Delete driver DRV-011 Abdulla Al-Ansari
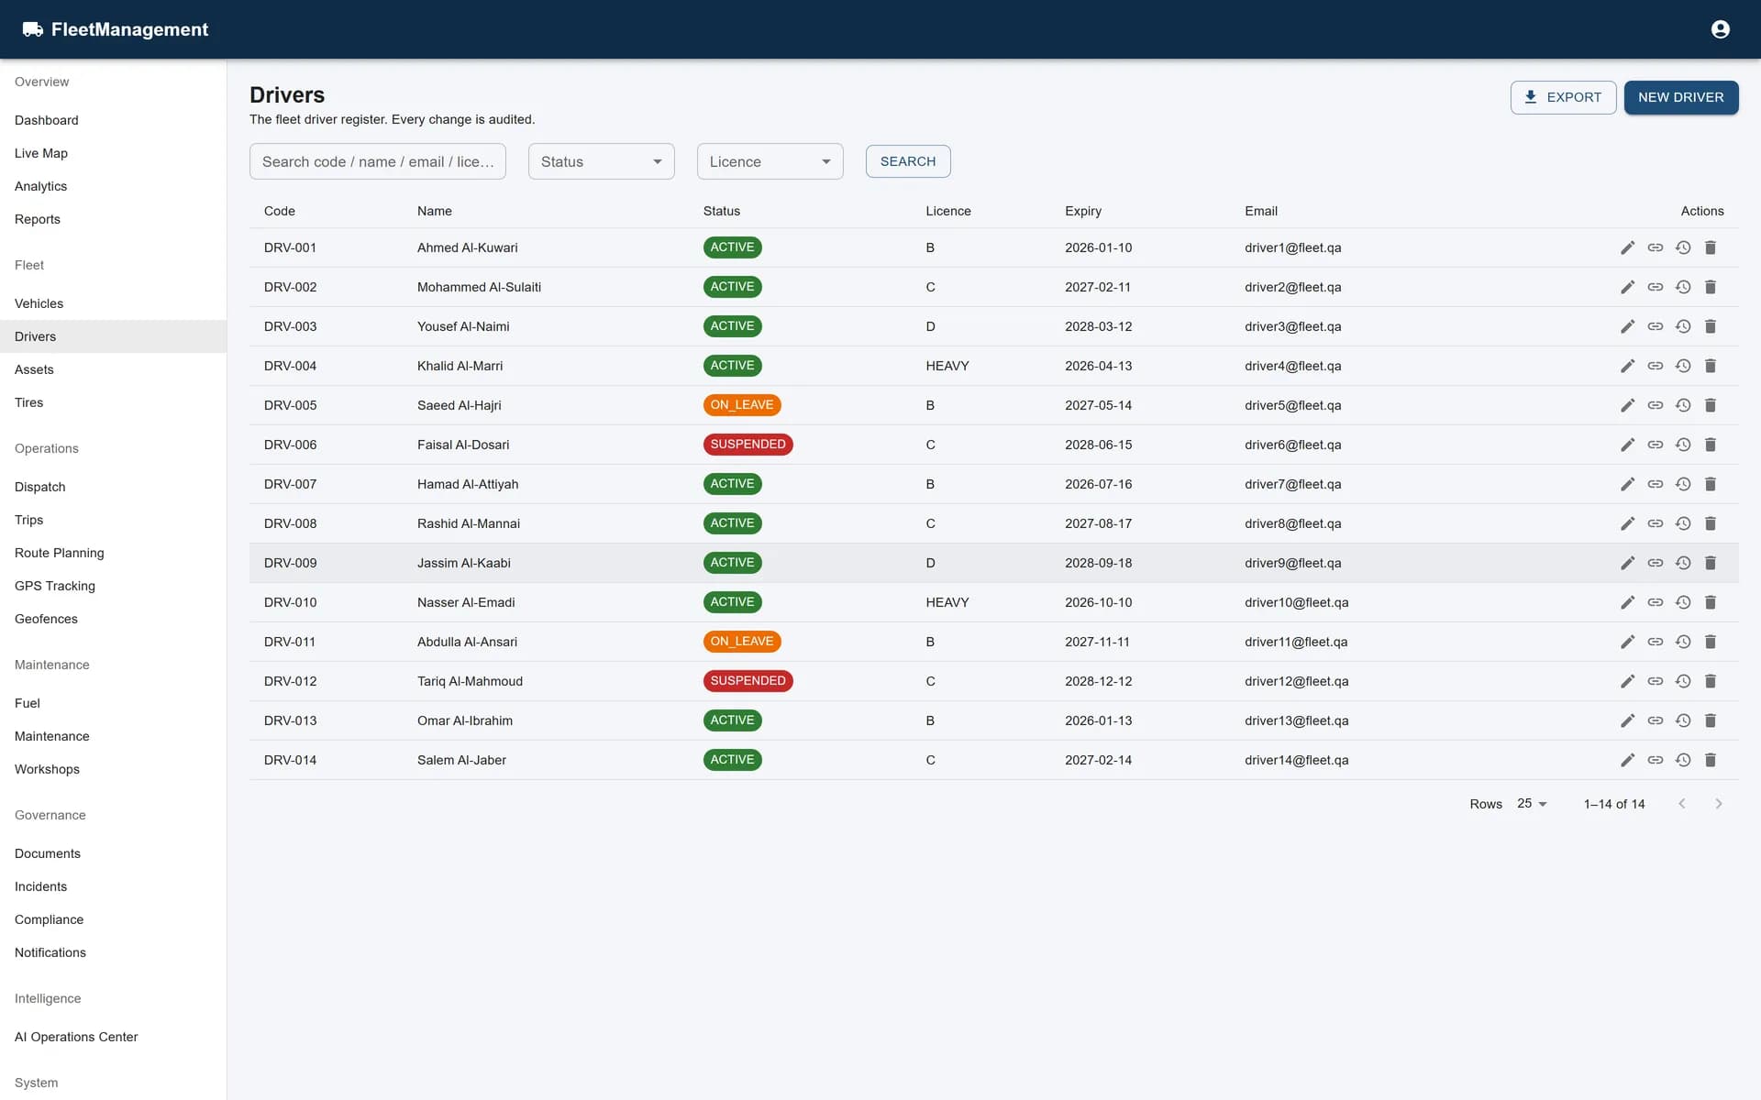Screen dimensions: 1761x1100 coord(1711,642)
